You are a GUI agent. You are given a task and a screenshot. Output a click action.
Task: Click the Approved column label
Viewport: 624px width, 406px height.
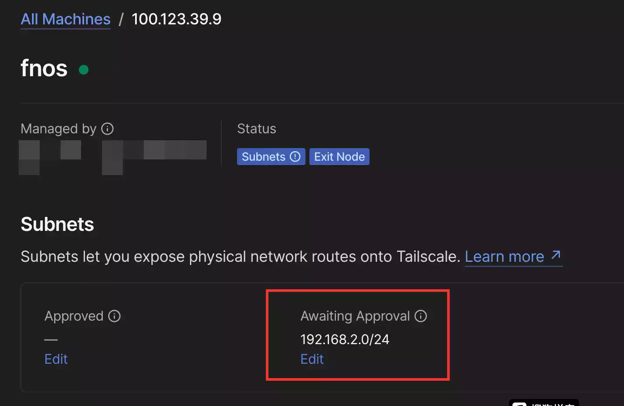click(x=74, y=316)
